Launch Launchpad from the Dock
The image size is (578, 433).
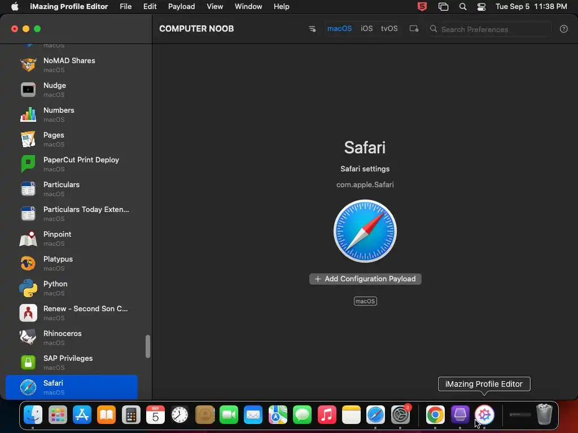click(x=58, y=415)
